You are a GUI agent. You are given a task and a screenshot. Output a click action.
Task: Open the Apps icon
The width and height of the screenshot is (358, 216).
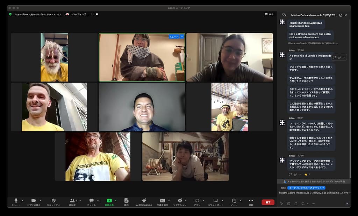[x=197, y=201]
